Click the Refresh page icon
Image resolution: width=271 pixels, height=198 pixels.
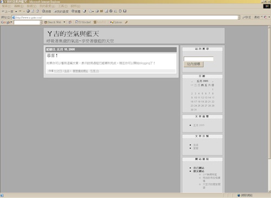pos(33,11)
